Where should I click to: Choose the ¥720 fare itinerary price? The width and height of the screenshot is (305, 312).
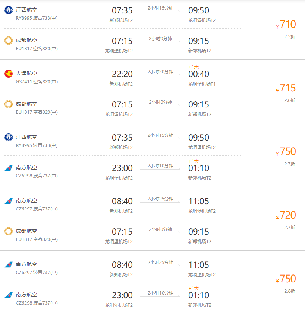click(286, 215)
